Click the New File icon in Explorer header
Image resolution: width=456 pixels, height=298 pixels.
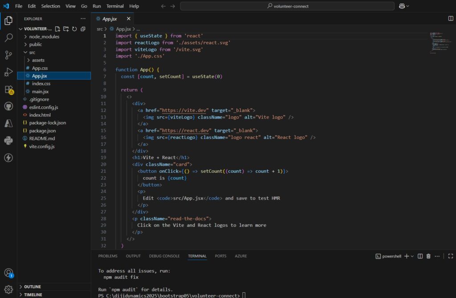coord(57,29)
